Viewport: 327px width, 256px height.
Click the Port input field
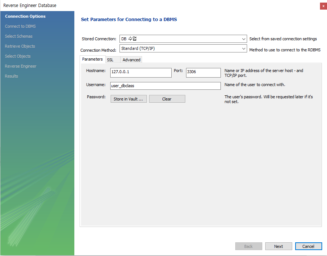[x=203, y=73]
